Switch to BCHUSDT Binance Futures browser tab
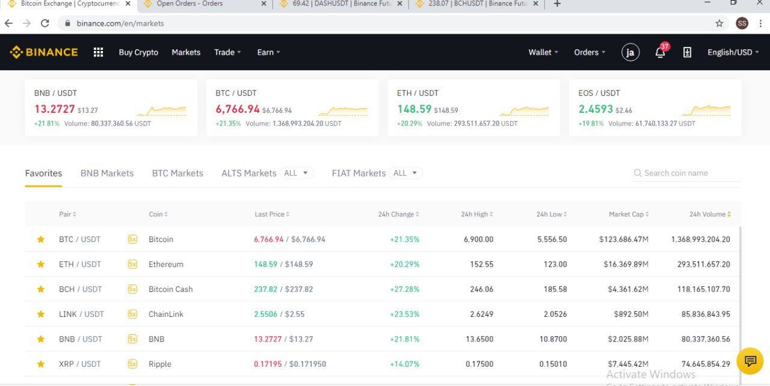 pos(478,4)
